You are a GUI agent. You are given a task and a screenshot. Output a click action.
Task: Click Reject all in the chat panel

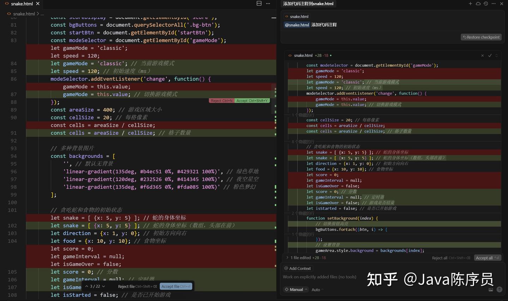coord(451,258)
